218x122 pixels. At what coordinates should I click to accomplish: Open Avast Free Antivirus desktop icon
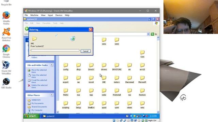6,35
